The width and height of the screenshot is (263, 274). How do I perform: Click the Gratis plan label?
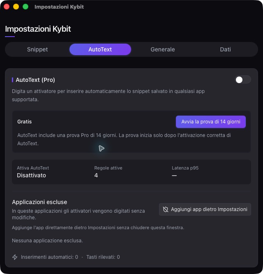pyautogui.click(x=24, y=122)
